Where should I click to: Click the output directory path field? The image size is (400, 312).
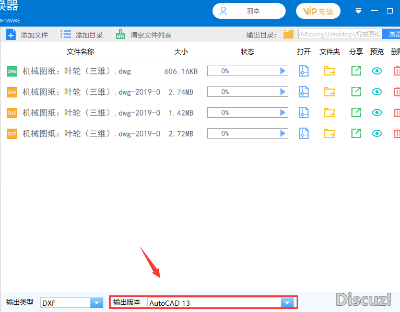coord(339,34)
